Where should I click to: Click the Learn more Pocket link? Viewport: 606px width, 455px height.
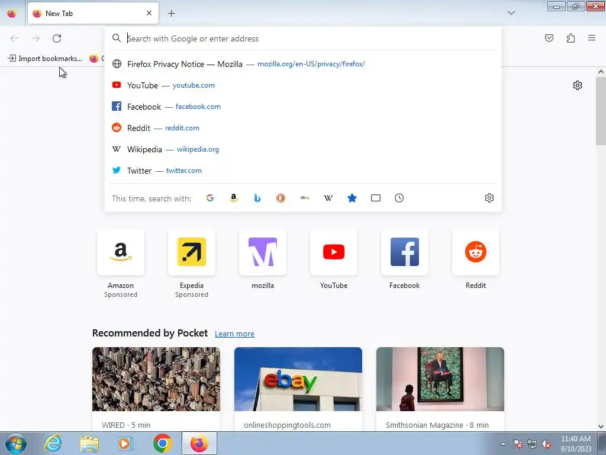234,334
